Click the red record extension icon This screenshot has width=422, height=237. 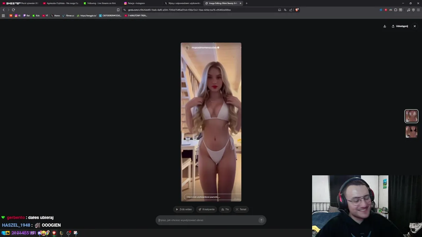(386, 10)
